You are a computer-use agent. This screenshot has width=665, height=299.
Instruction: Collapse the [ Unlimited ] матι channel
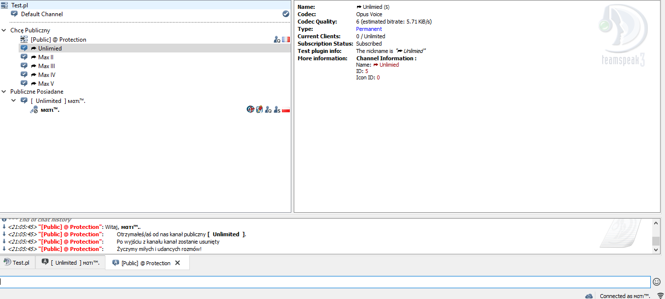tap(14, 100)
